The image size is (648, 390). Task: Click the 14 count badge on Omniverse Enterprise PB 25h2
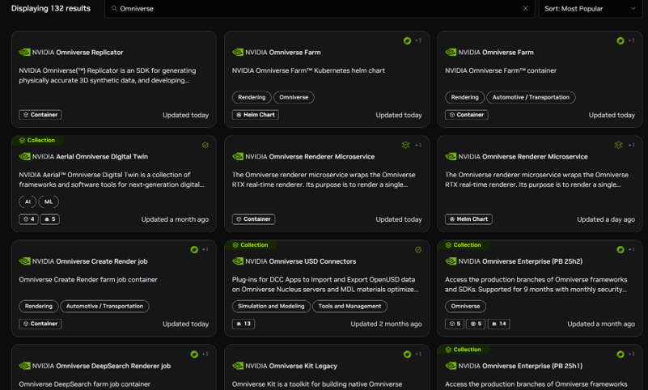tap(498, 324)
